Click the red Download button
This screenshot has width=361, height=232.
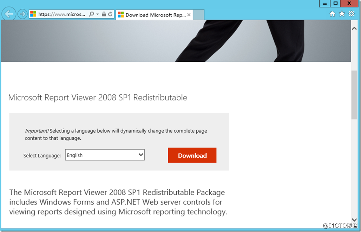coord(192,155)
